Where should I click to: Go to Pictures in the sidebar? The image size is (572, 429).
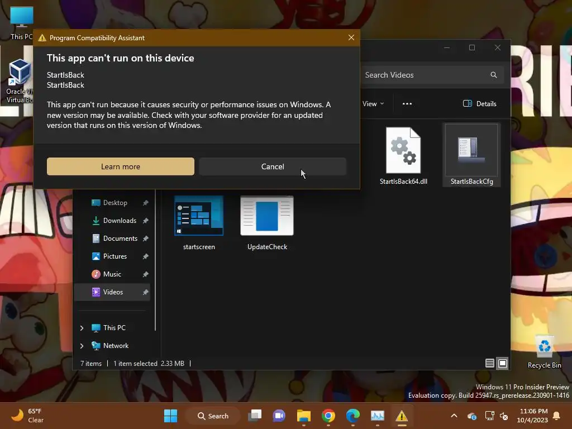(x=112, y=256)
